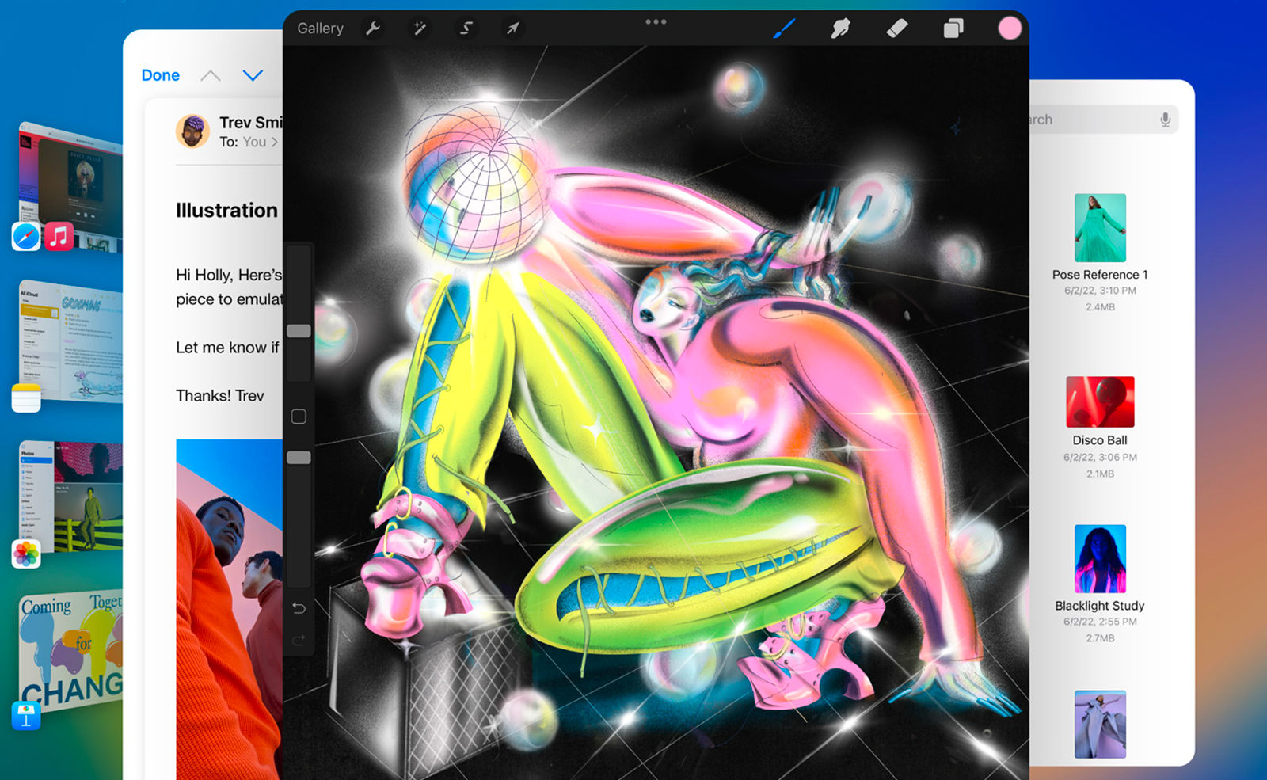Open the Actions menu with the wrench icon
This screenshot has height=780, width=1267.
click(x=372, y=28)
